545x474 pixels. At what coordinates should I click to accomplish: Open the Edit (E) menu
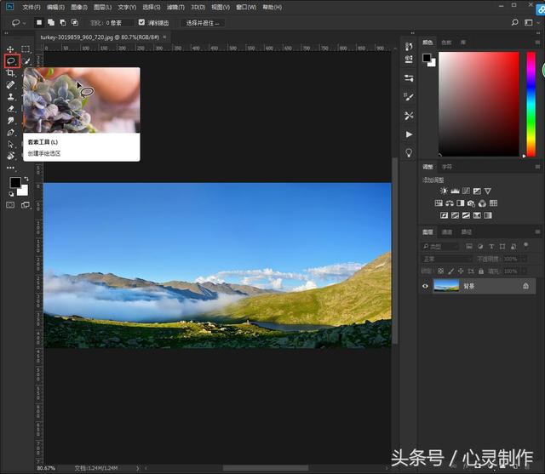point(55,7)
